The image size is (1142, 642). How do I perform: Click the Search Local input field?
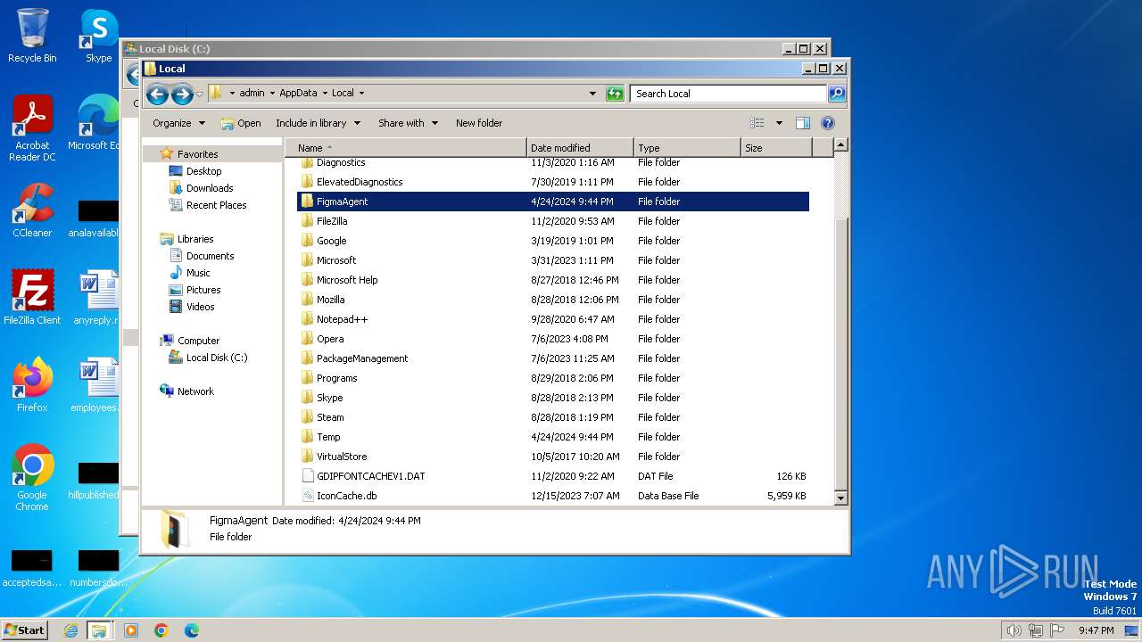(729, 93)
